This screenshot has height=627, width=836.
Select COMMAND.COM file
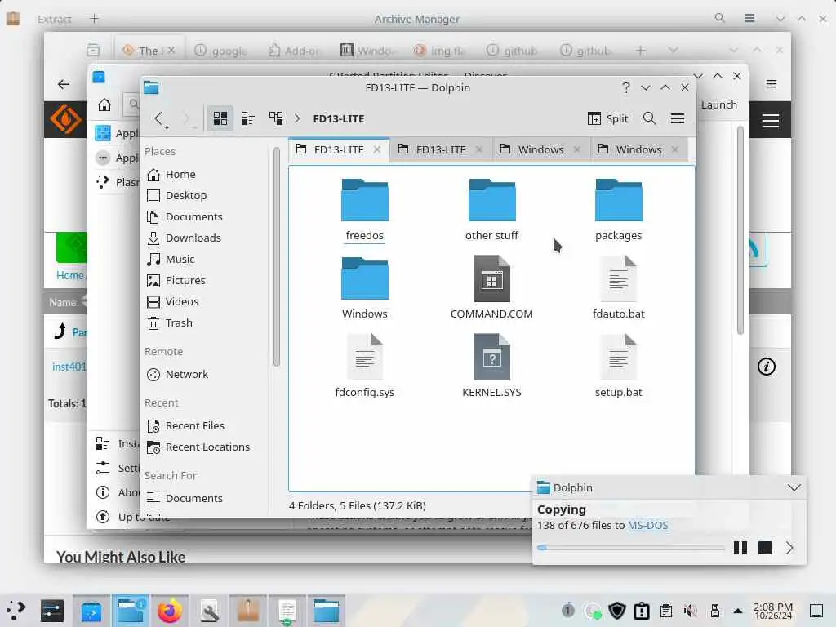coord(491,288)
